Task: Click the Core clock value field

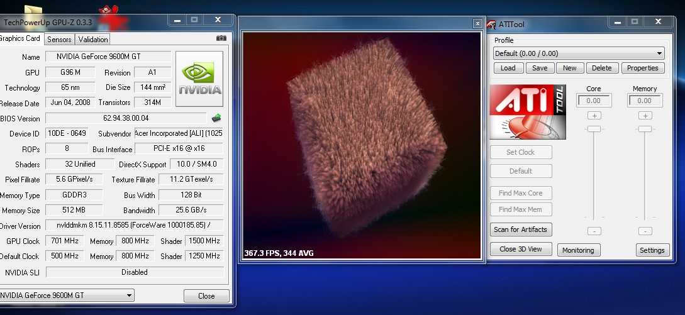Action: point(594,101)
